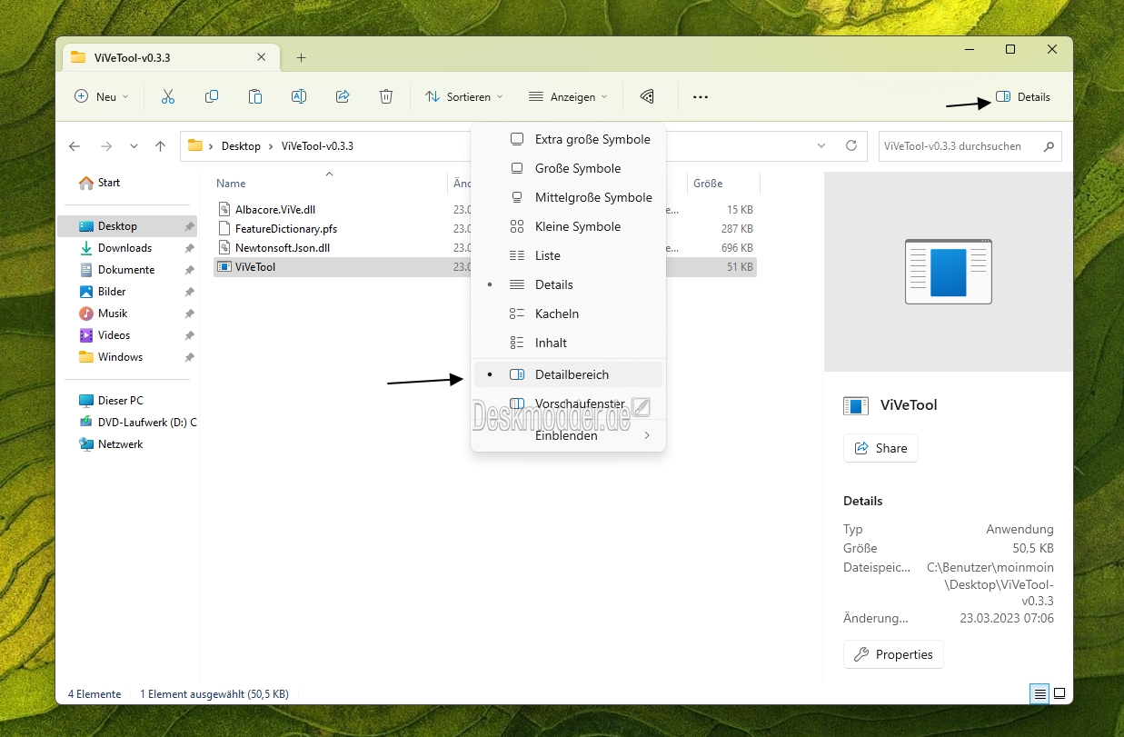This screenshot has width=1124, height=737.
Task: Switch to large thumbnails view in status bar
Action: click(x=1059, y=694)
